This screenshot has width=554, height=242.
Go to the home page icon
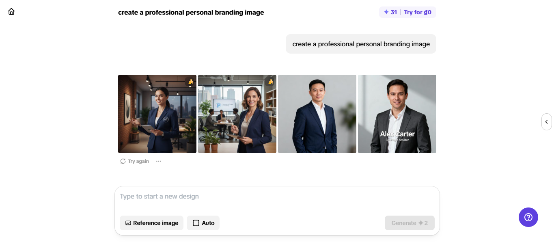pos(11,11)
